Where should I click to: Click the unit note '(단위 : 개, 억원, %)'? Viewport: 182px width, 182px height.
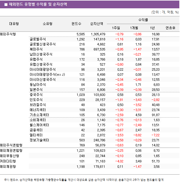point(165,12)
